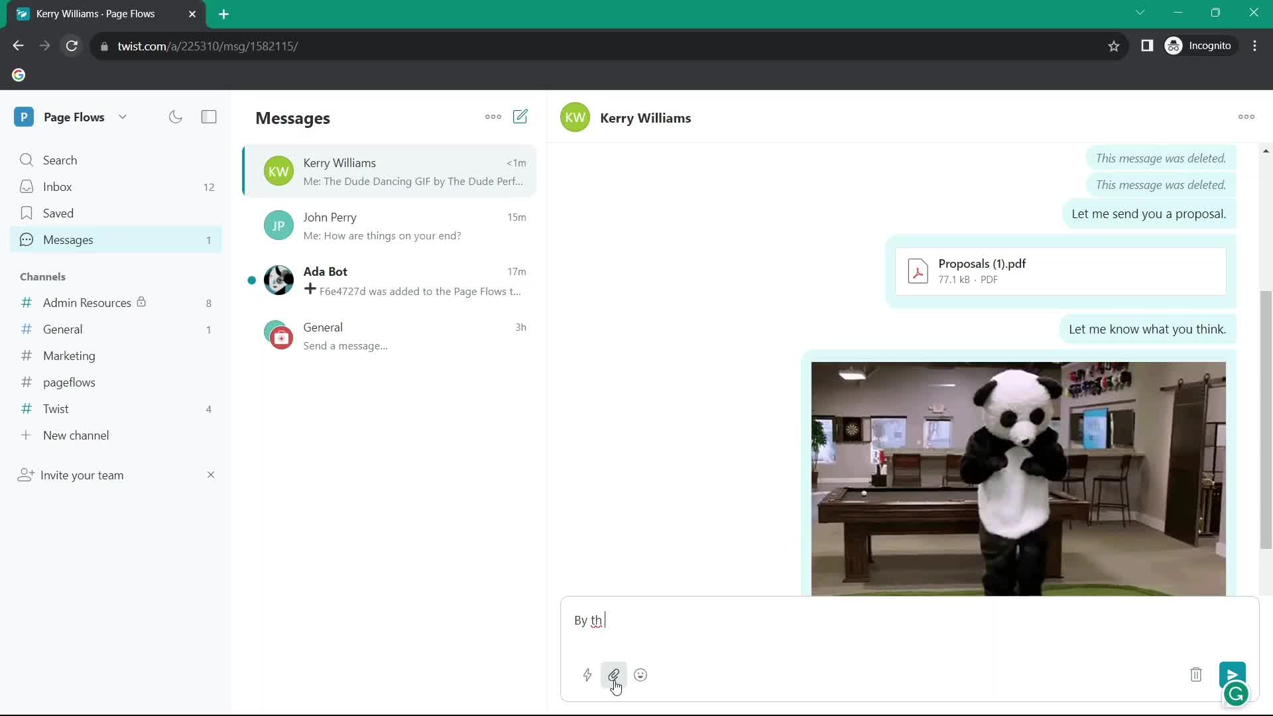The image size is (1273, 716).
Task: Open Admin Resources channel
Action: pyautogui.click(x=116, y=302)
